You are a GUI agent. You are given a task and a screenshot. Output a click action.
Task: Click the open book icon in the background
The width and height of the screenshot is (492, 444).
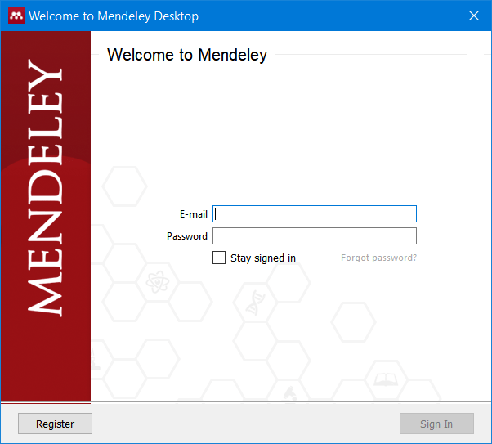click(x=385, y=379)
